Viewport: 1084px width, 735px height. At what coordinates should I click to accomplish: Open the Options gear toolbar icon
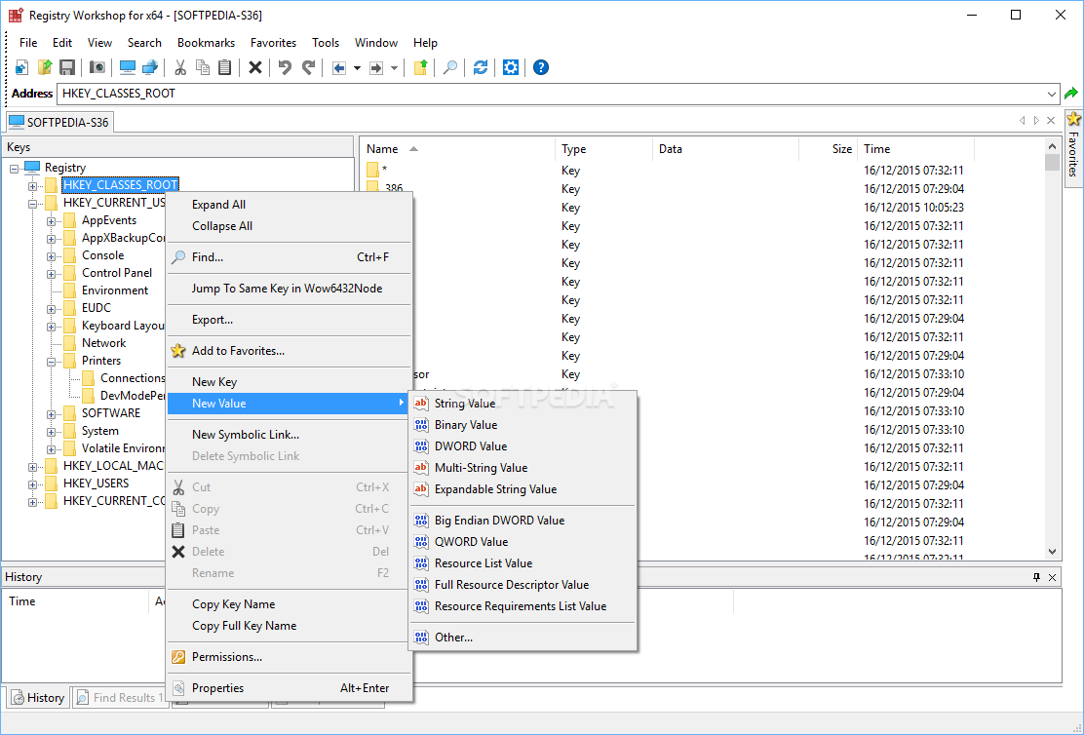pyautogui.click(x=511, y=67)
